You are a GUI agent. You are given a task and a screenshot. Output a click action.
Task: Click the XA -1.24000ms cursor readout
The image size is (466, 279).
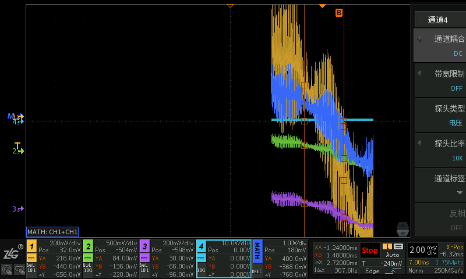[336, 248]
